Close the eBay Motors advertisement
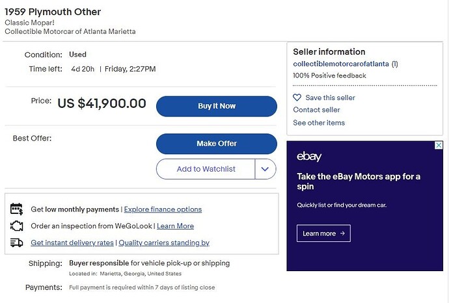The height and width of the screenshot is (303, 449). pos(439,145)
